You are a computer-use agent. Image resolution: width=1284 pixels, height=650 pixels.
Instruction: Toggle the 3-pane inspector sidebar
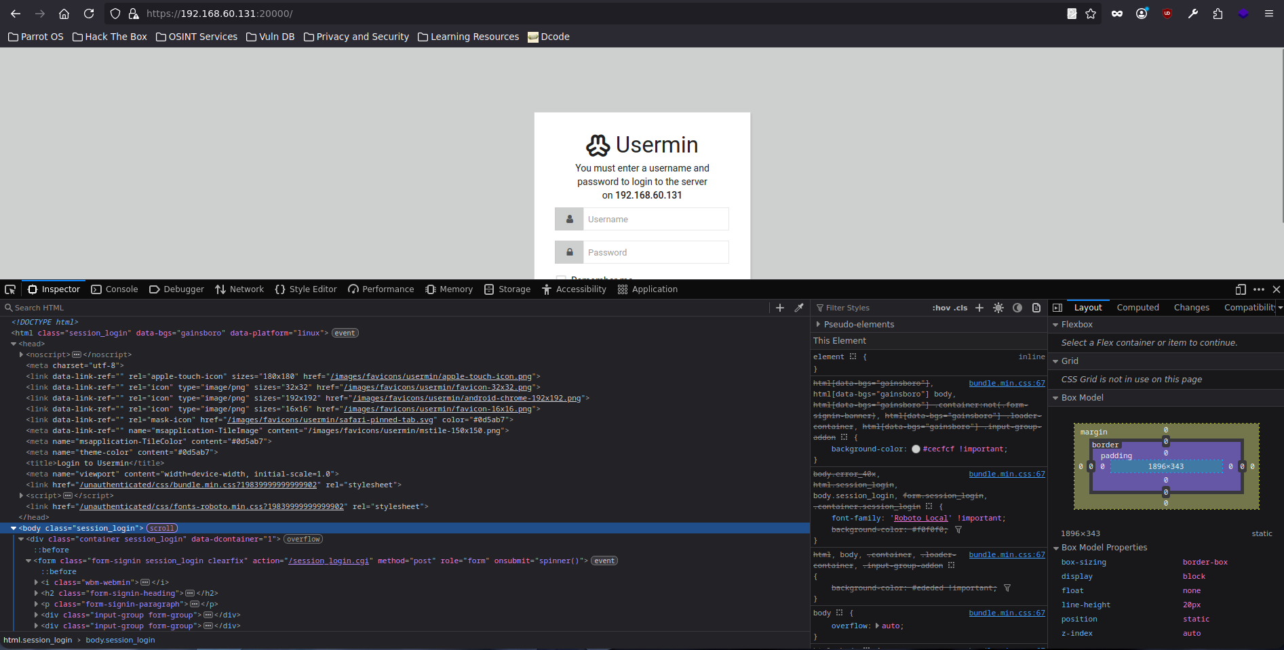click(x=1057, y=308)
